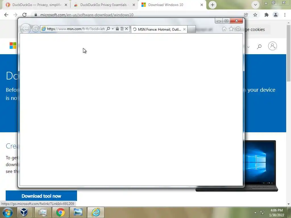Viewport: 291px width, 218px height.
Task: Click Internet Explorer forward arrow button
Action: [x=35, y=29]
